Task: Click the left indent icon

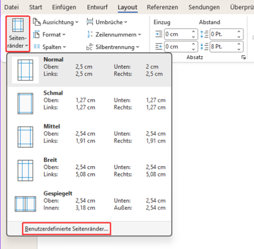Action: pos(159,34)
